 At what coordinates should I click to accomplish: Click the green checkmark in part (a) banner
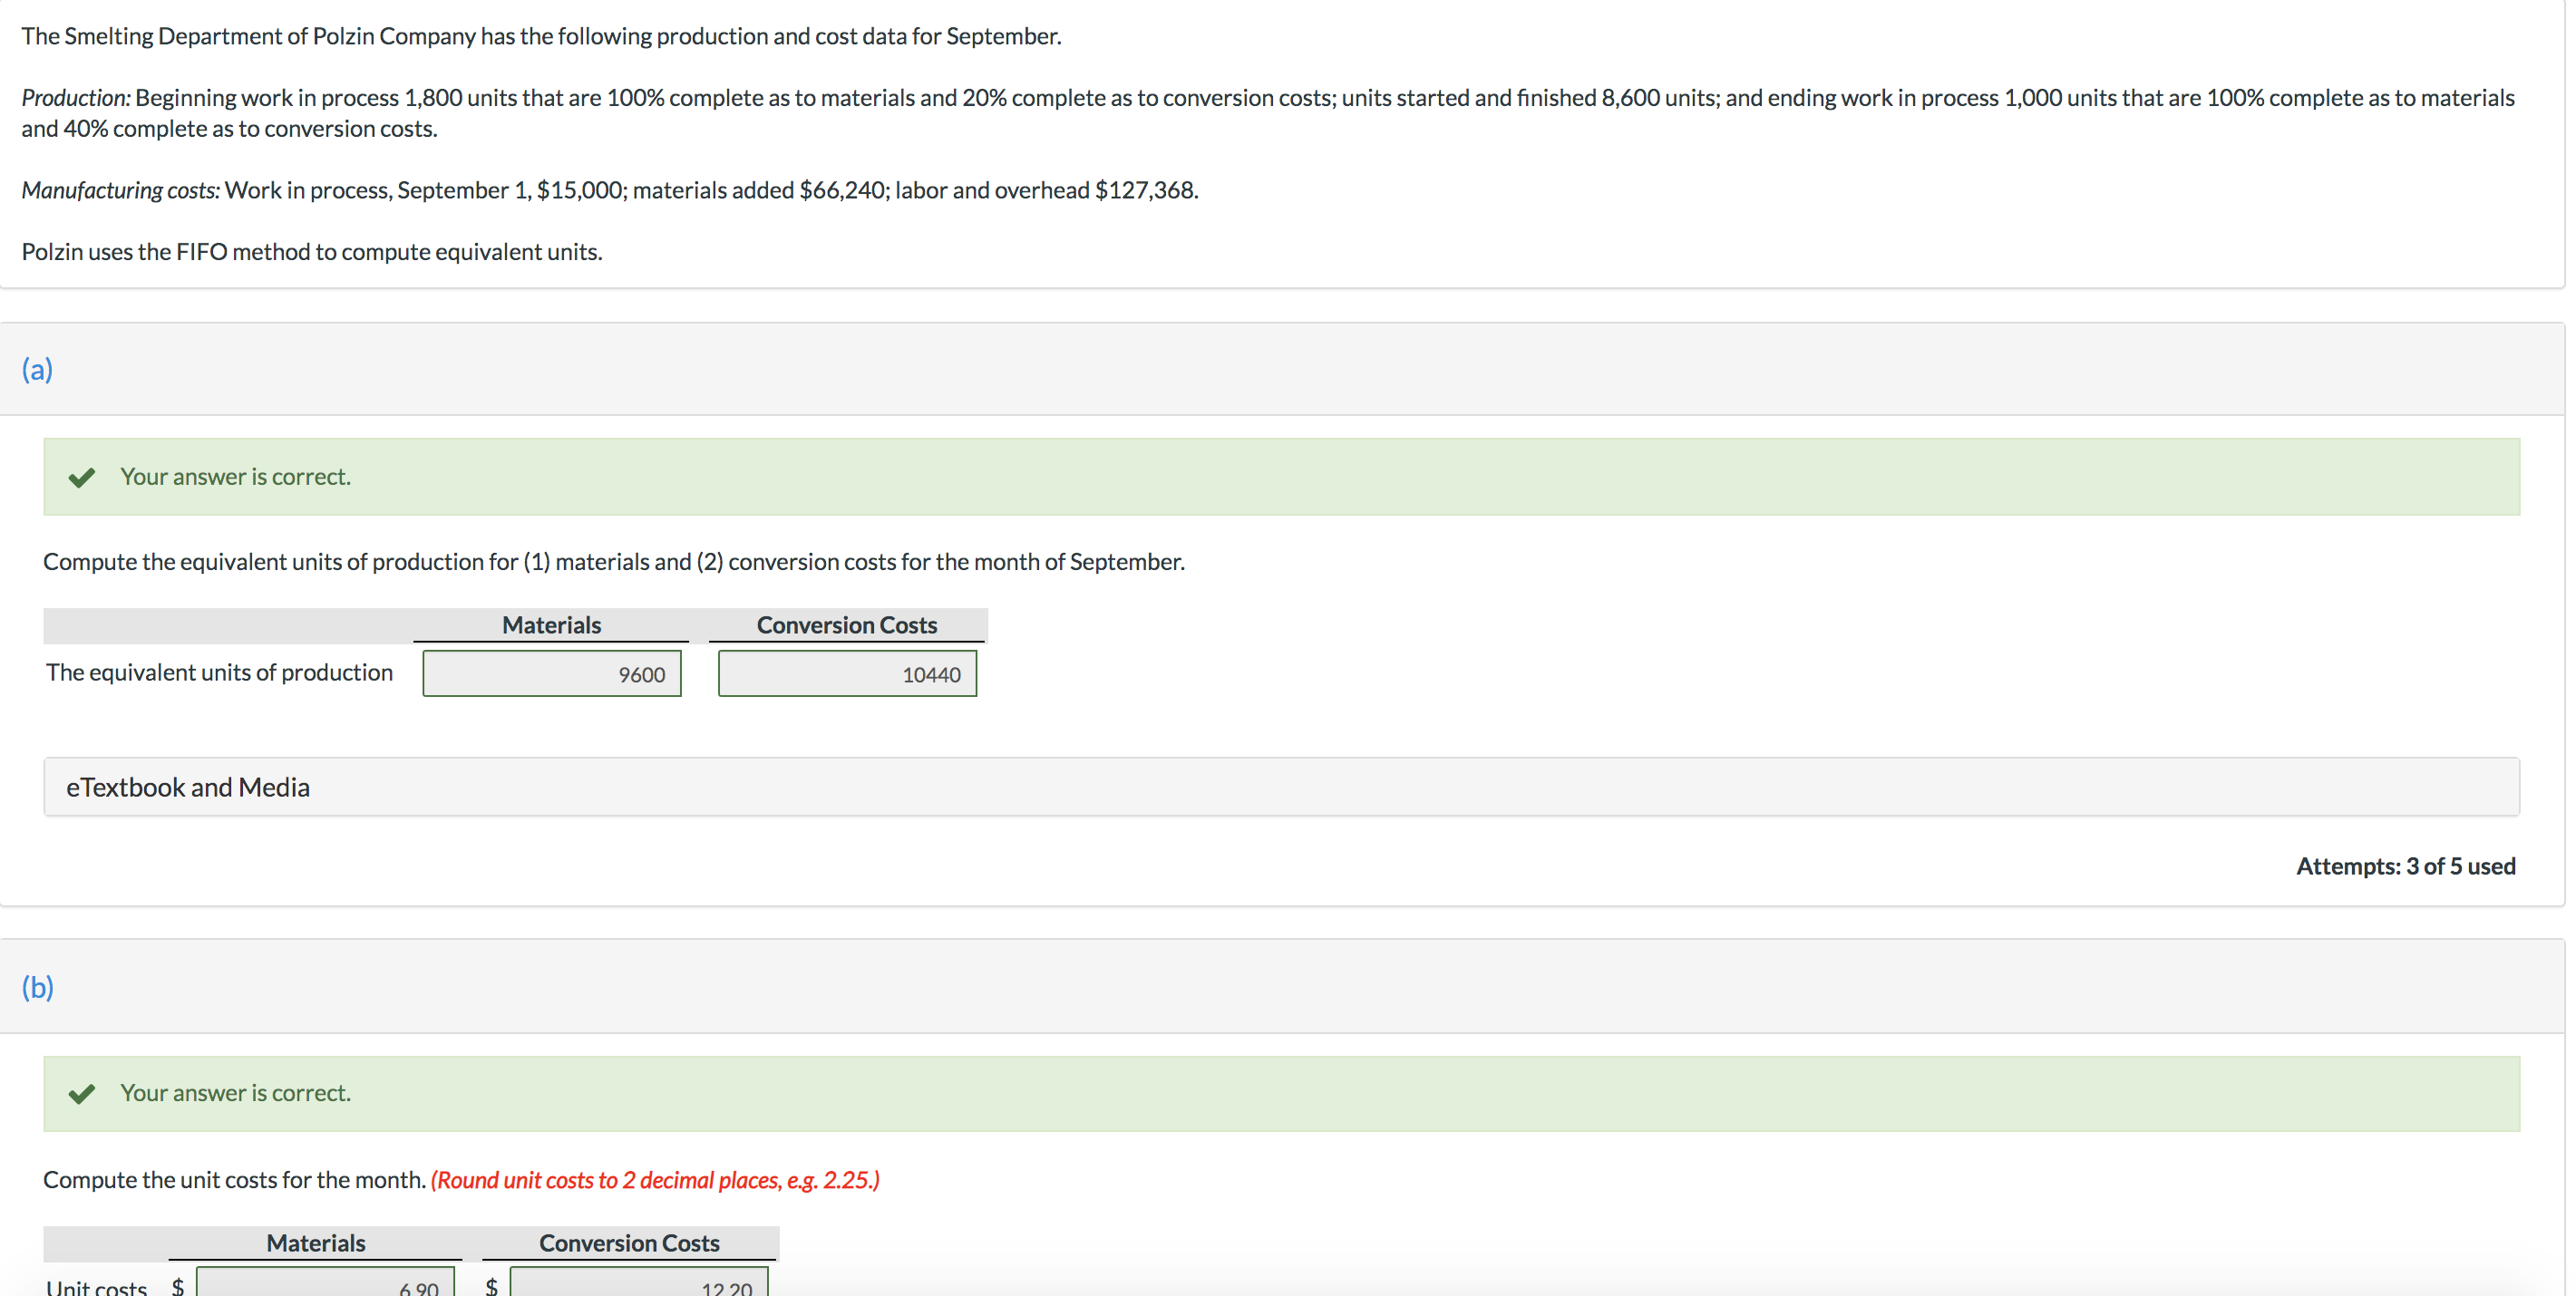tap(82, 477)
